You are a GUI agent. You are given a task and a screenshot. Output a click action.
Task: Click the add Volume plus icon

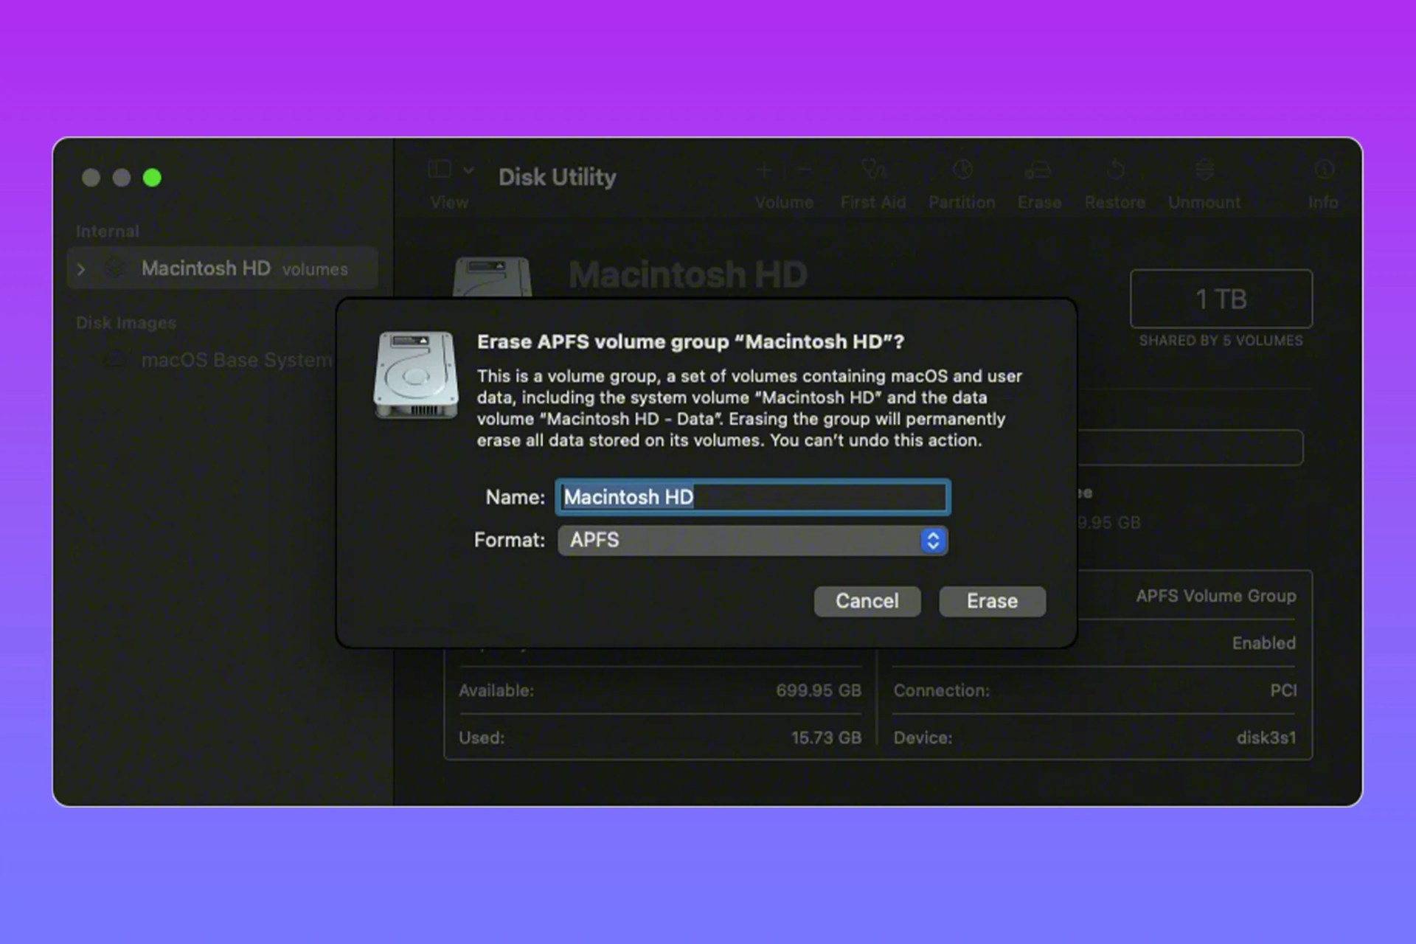764,170
